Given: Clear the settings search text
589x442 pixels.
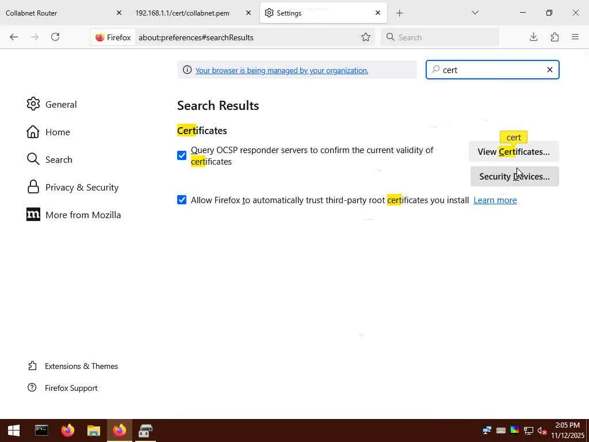Looking at the screenshot, I should (x=549, y=70).
